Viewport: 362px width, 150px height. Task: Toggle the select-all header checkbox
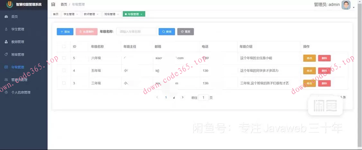64,47
